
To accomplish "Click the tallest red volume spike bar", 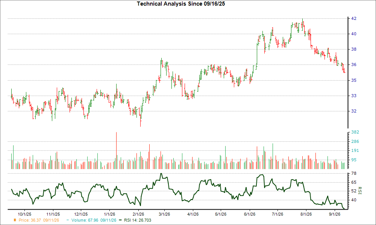I will (x=116, y=151).
